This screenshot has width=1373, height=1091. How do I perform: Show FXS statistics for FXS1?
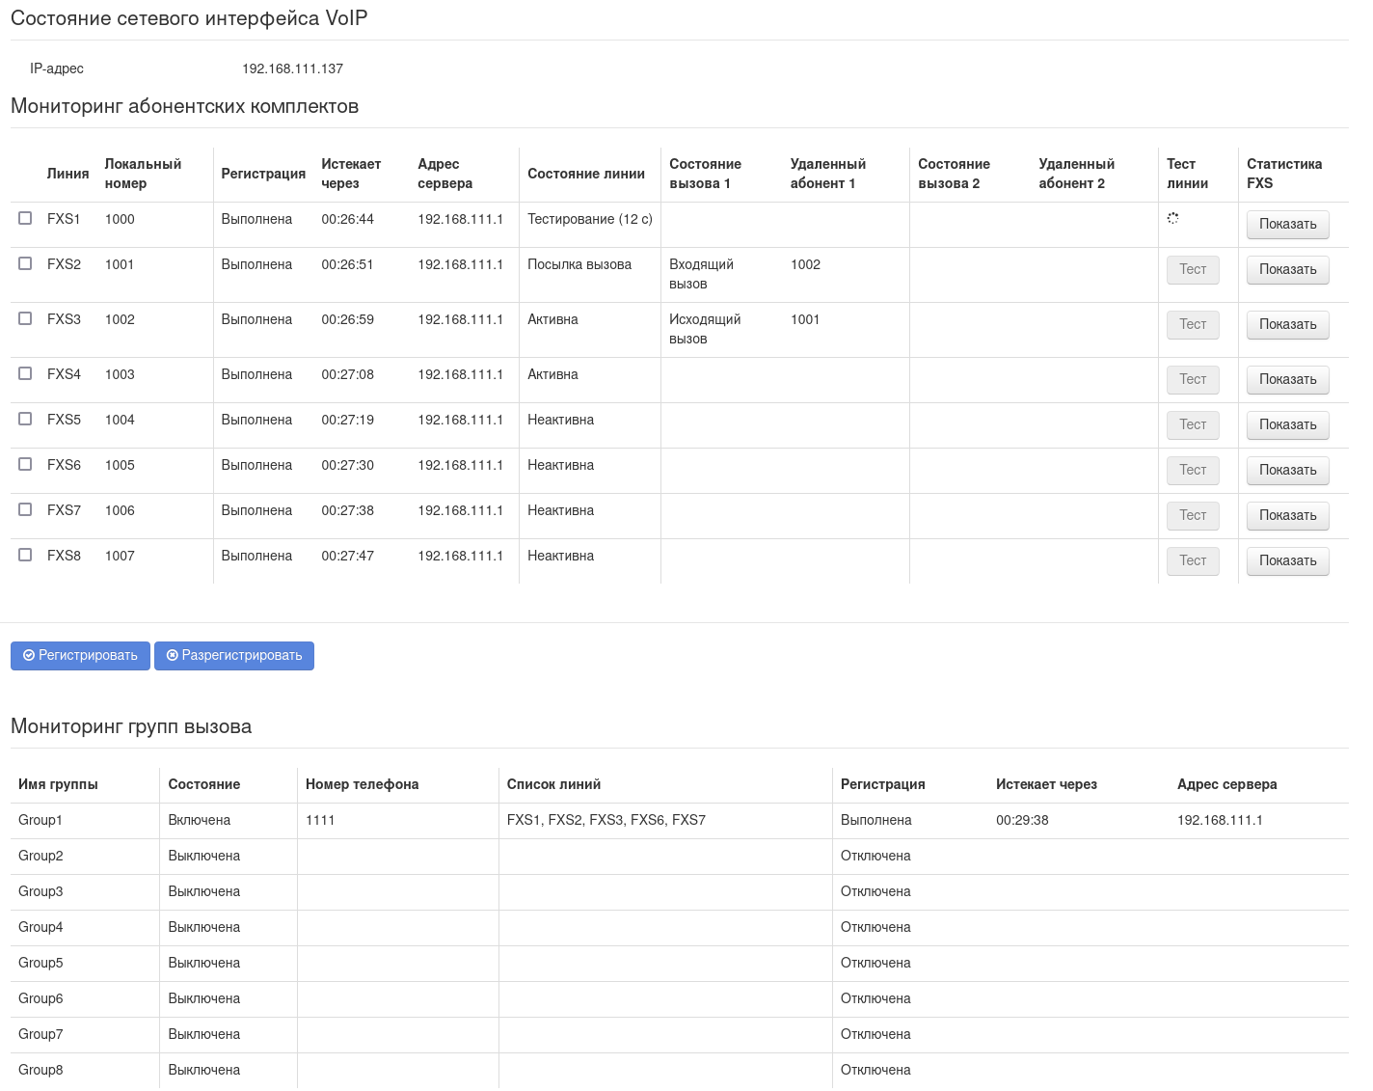(1287, 224)
